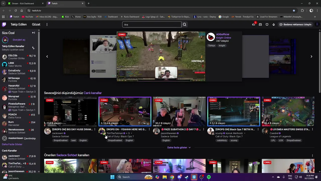Open the Runic Dashboard bookmark
Viewport: 321px width, 181px height.
[x=130, y=17]
